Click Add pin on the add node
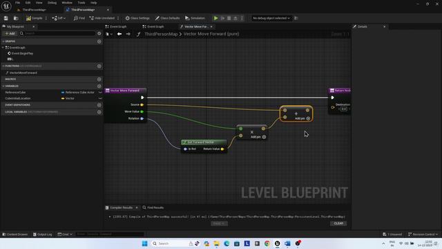Image resolution: width=442 pixels, height=249 pixels. 302,118
